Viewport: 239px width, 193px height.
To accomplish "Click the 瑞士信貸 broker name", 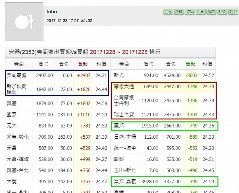I will [x=124, y=114].
